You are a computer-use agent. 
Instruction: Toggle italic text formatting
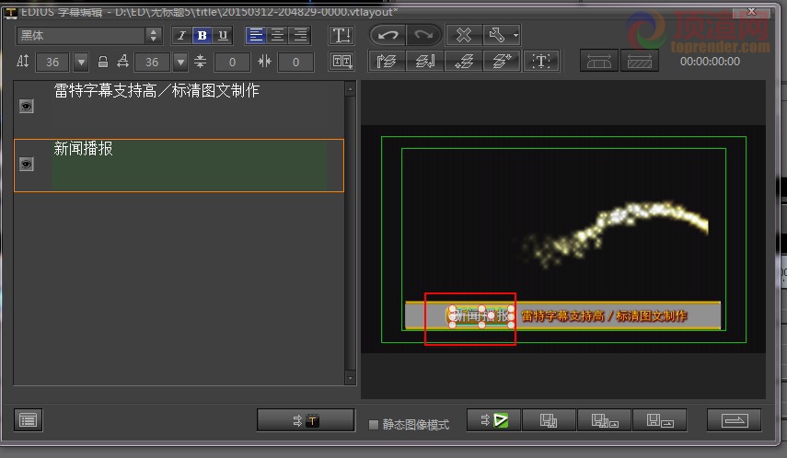(181, 36)
